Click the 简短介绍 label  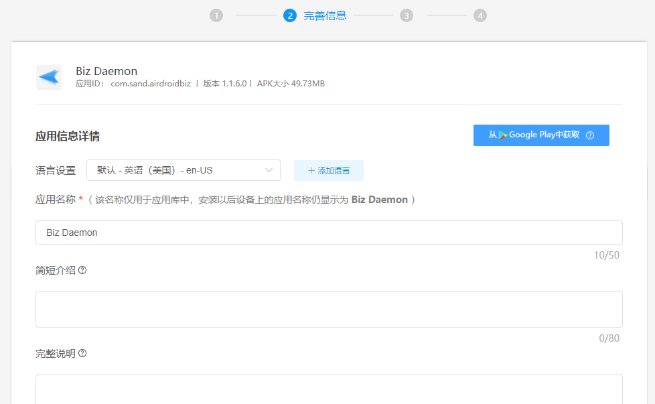pos(56,270)
